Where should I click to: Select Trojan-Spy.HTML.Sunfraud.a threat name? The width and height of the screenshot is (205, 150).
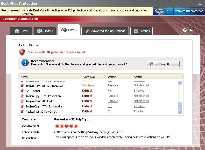pyautogui.click(x=44, y=106)
